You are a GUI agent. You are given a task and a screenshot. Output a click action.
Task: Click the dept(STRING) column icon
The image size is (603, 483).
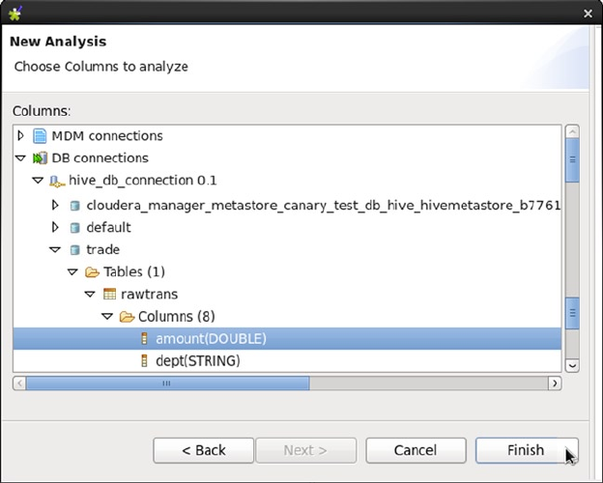coord(145,360)
